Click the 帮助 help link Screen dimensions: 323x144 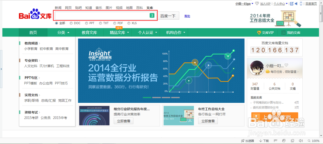[x=187, y=16]
